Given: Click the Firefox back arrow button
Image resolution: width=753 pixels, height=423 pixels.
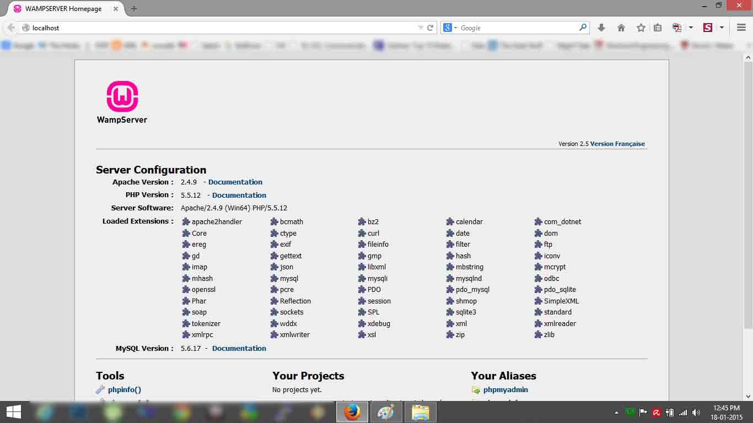Looking at the screenshot, I should pos(11,28).
